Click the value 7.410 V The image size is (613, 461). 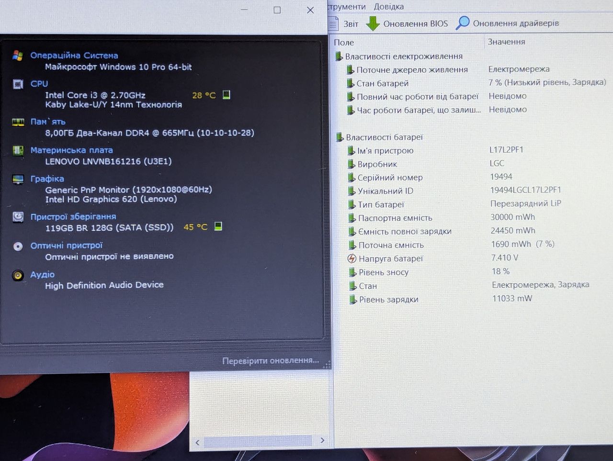tap(505, 258)
